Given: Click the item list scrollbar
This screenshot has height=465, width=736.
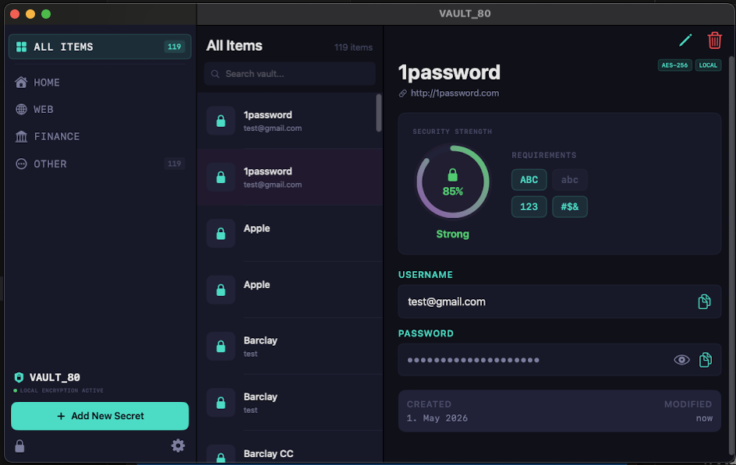Looking at the screenshot, I should click(x=379, y=113).
